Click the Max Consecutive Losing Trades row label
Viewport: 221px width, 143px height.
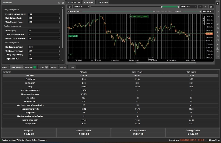pyautogui.click(x=30, y=116)
